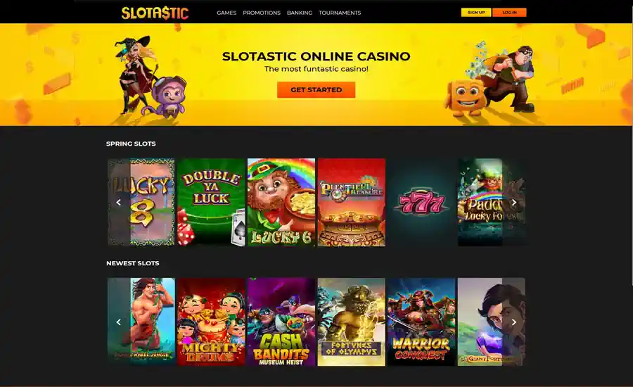Open the Games menu
Screen dimensions: 633x387
pyautogui.click(x=226, y=13)
